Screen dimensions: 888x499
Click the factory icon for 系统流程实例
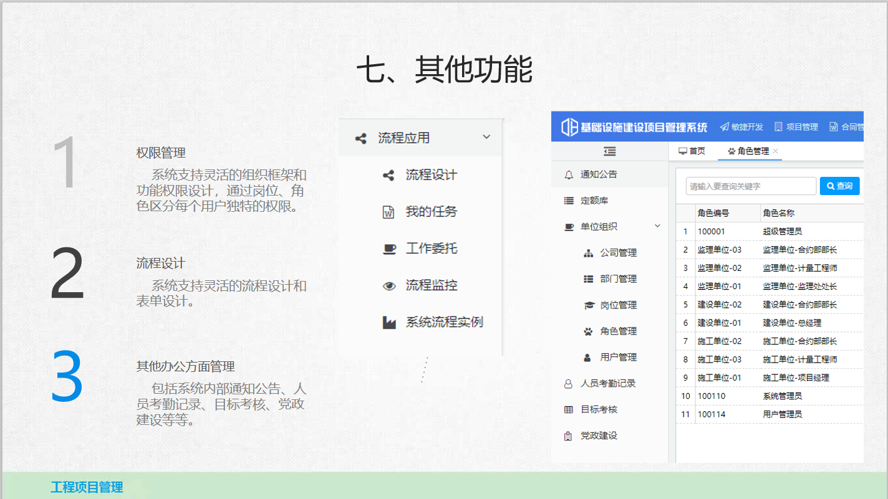tap(389, 323)
